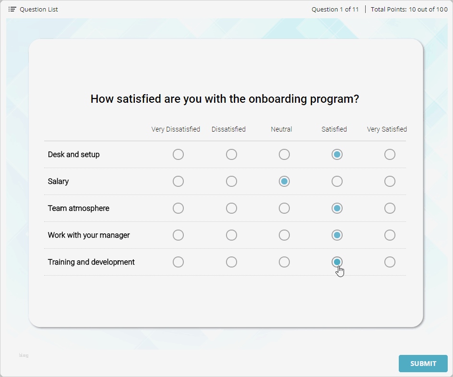Select Neutral for Desk and setup
The width and height of the screenshot is (453, 377).
284,154
